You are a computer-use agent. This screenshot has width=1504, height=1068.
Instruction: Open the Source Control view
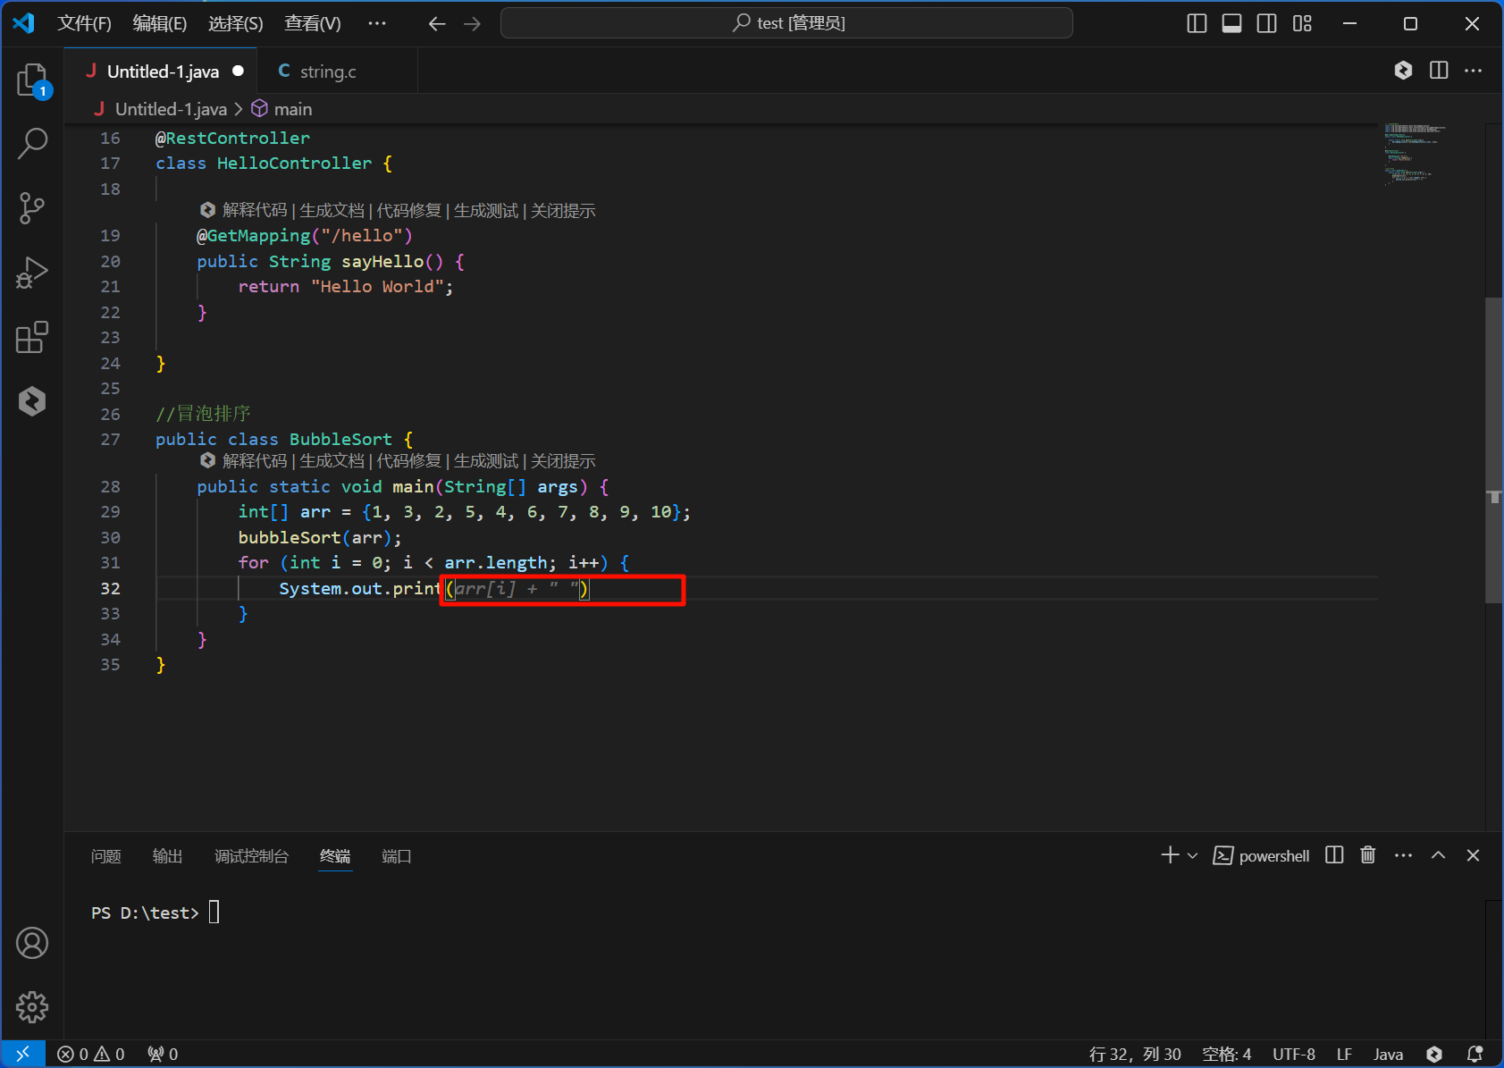click(x=32, y=208)
